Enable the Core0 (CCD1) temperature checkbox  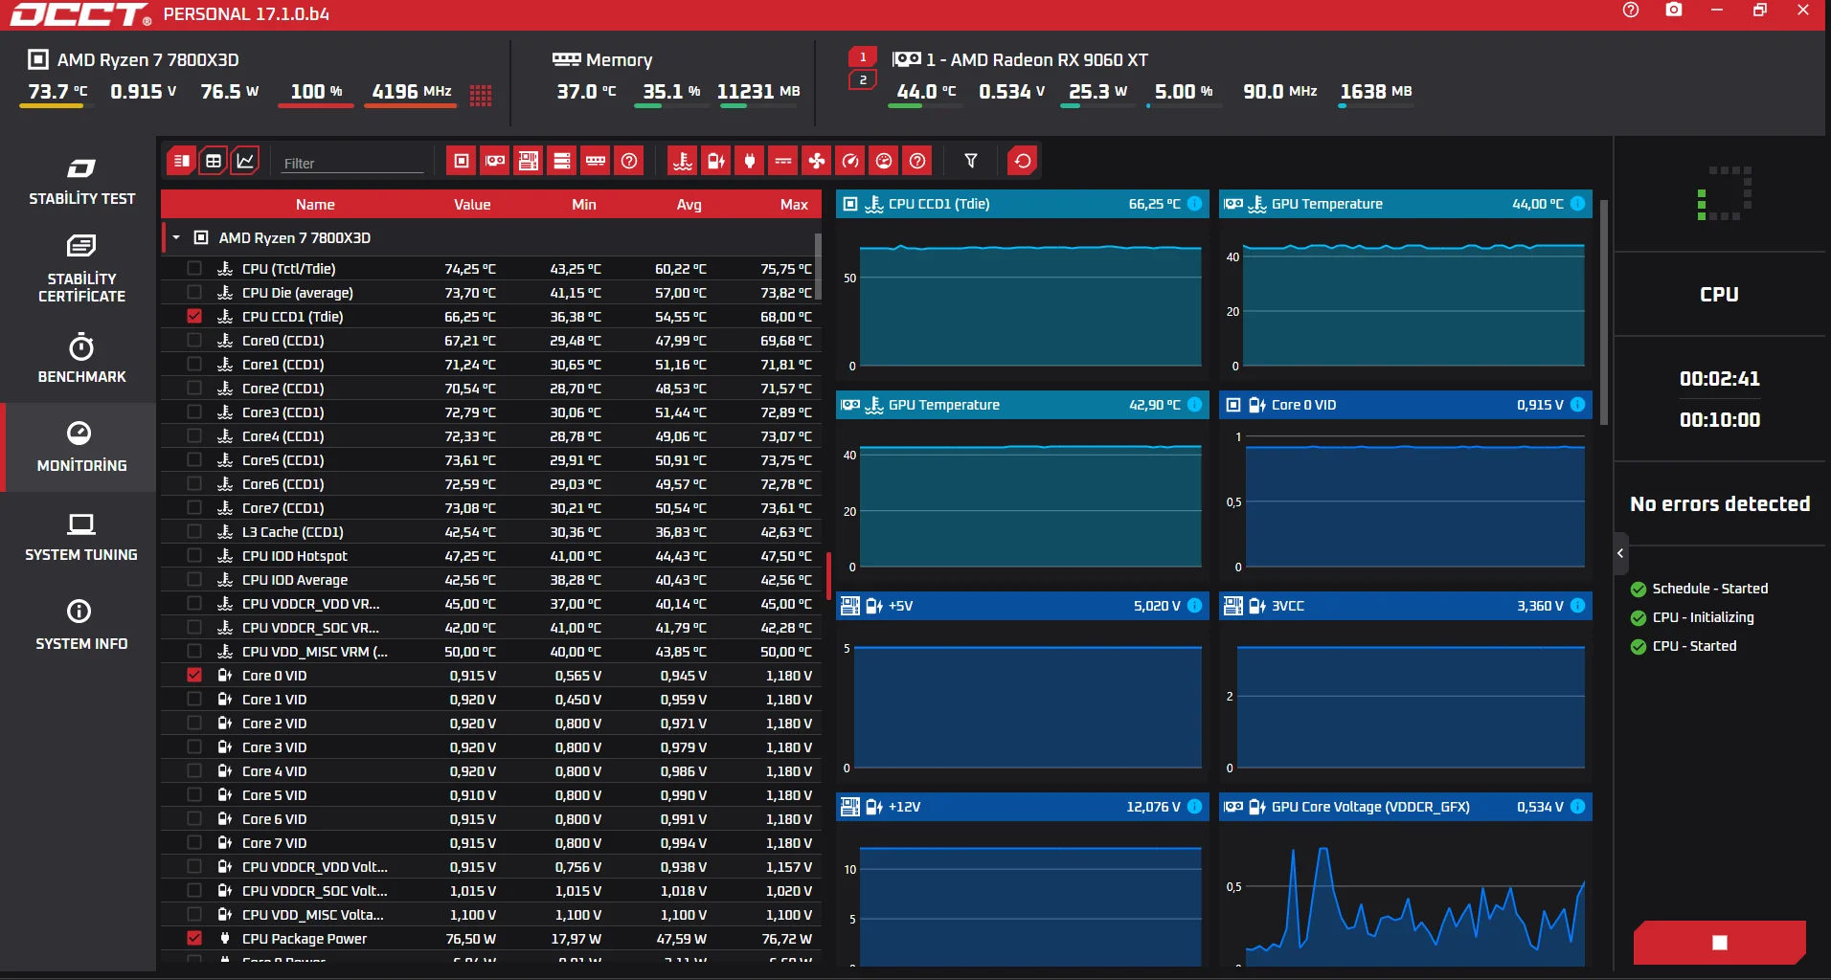(x=194, y=341)
